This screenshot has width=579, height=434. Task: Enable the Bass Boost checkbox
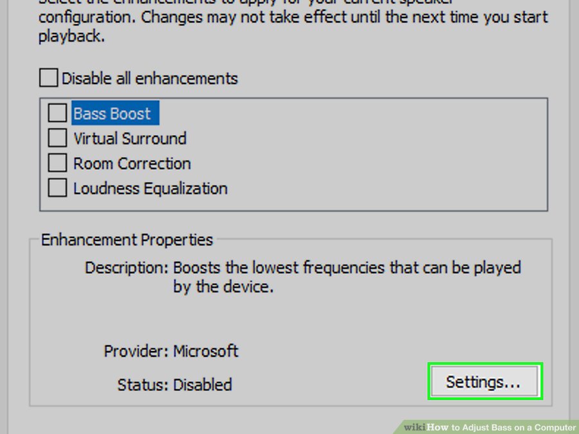[x=57, y=113]
